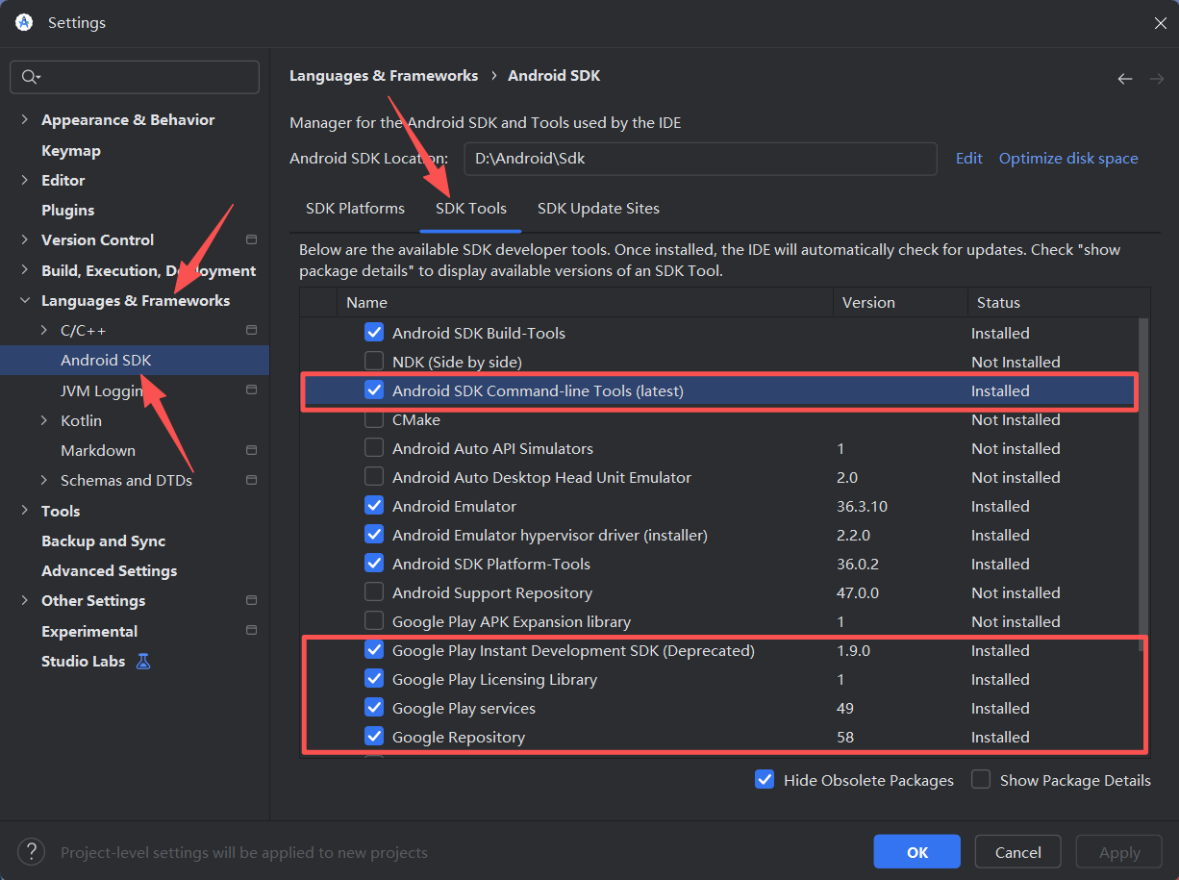Click the forward navigation arrow icon

(1156, 79)
